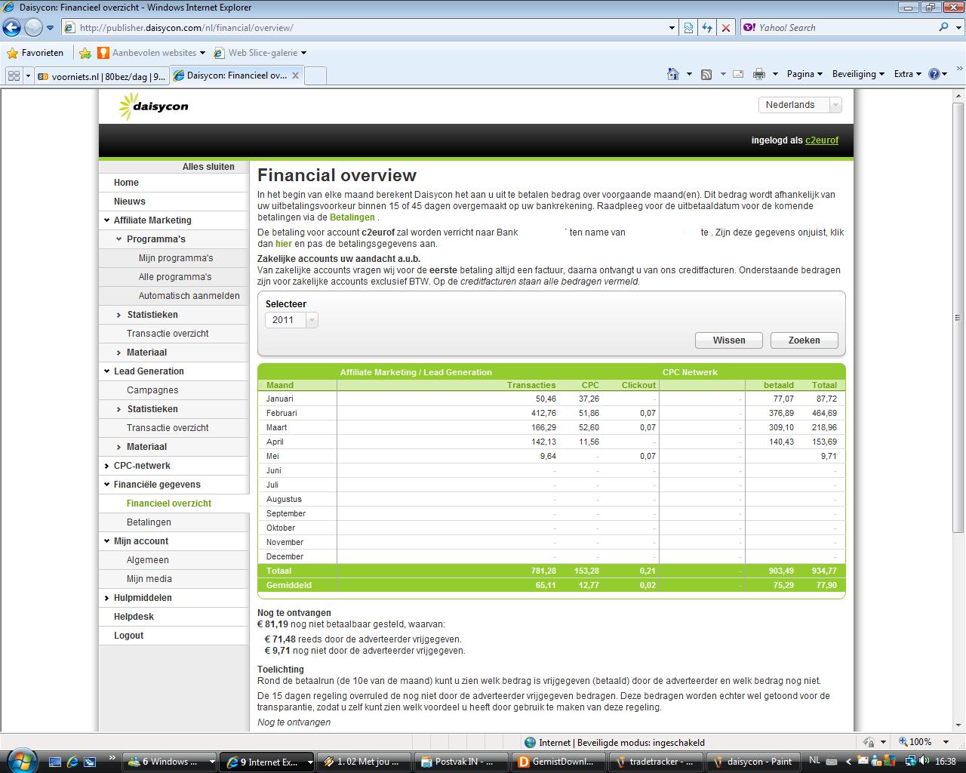The image size is (966, 773).
Task: Open Betalingen in sidebar menu
Action: point(149,522)
